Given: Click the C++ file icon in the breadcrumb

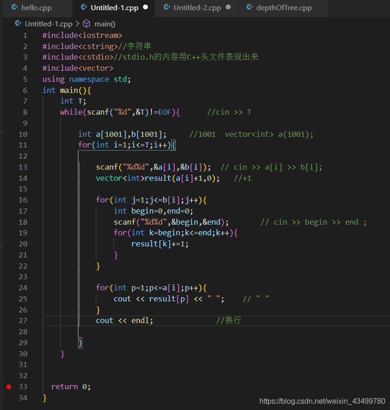Looking at the screenshot, I should [x=18, y=24].
